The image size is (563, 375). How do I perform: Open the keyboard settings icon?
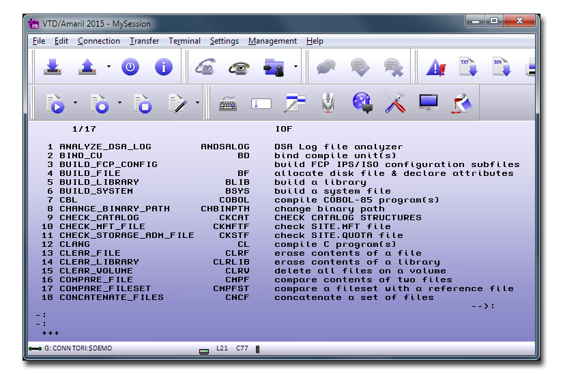pyautogui.click(x=228, y=104)
